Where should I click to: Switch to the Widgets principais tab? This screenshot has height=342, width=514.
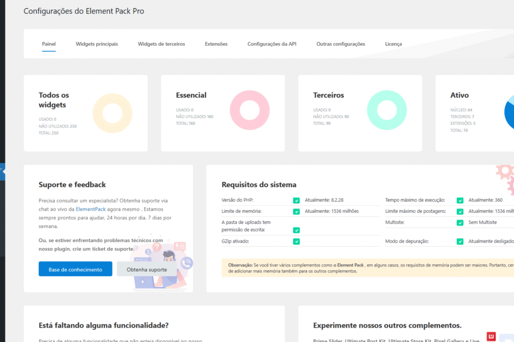click(x=97, y=44)
